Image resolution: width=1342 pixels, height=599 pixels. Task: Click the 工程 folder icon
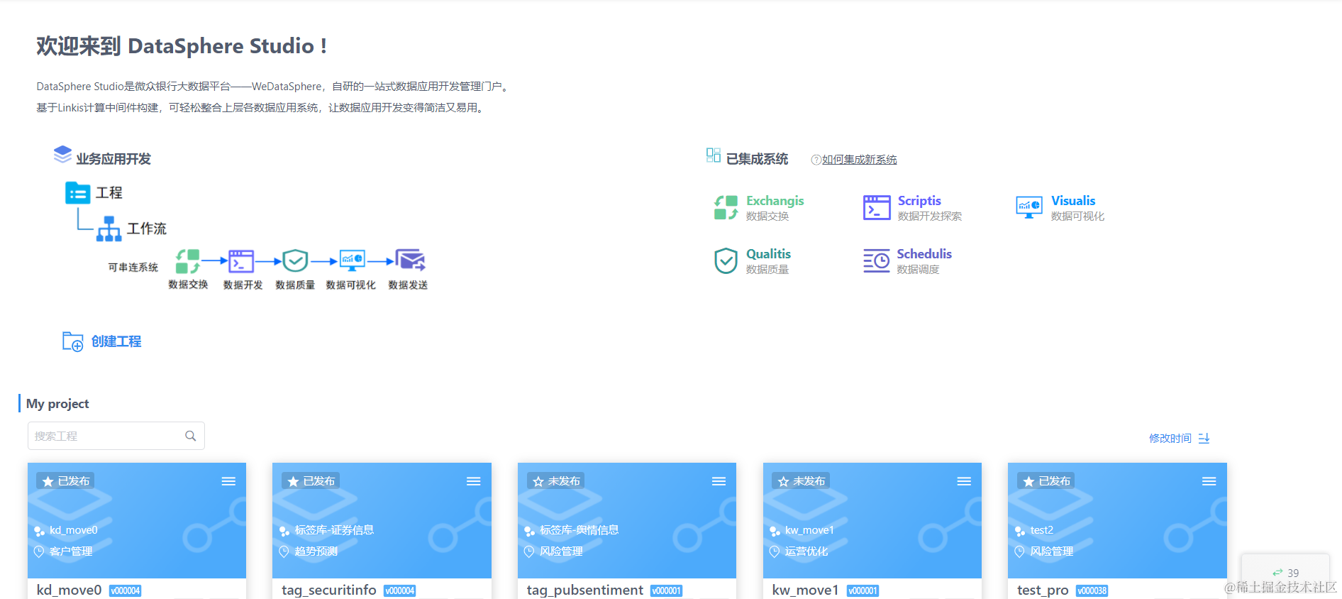[x=77, y=192]
